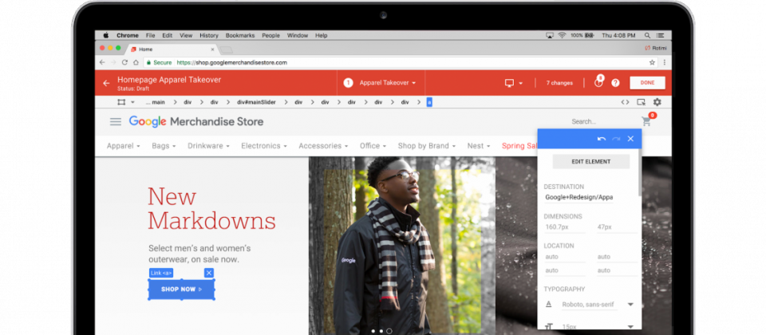This screenshot has height=335, width=766.
Task: Open the History menu
Action: pyautogui.click(x=209, y=36)
